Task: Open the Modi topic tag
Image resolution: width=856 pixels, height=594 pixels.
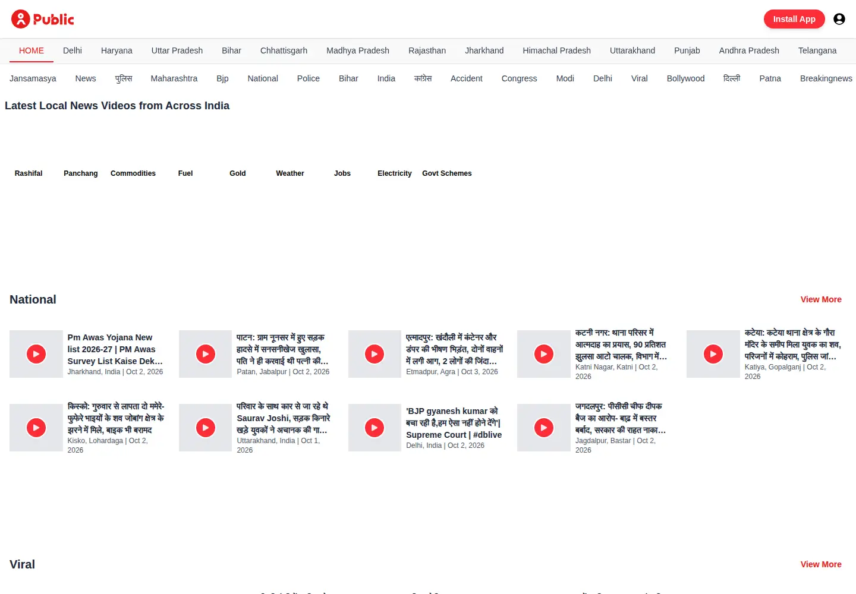Action: click(x=565, y=78)
